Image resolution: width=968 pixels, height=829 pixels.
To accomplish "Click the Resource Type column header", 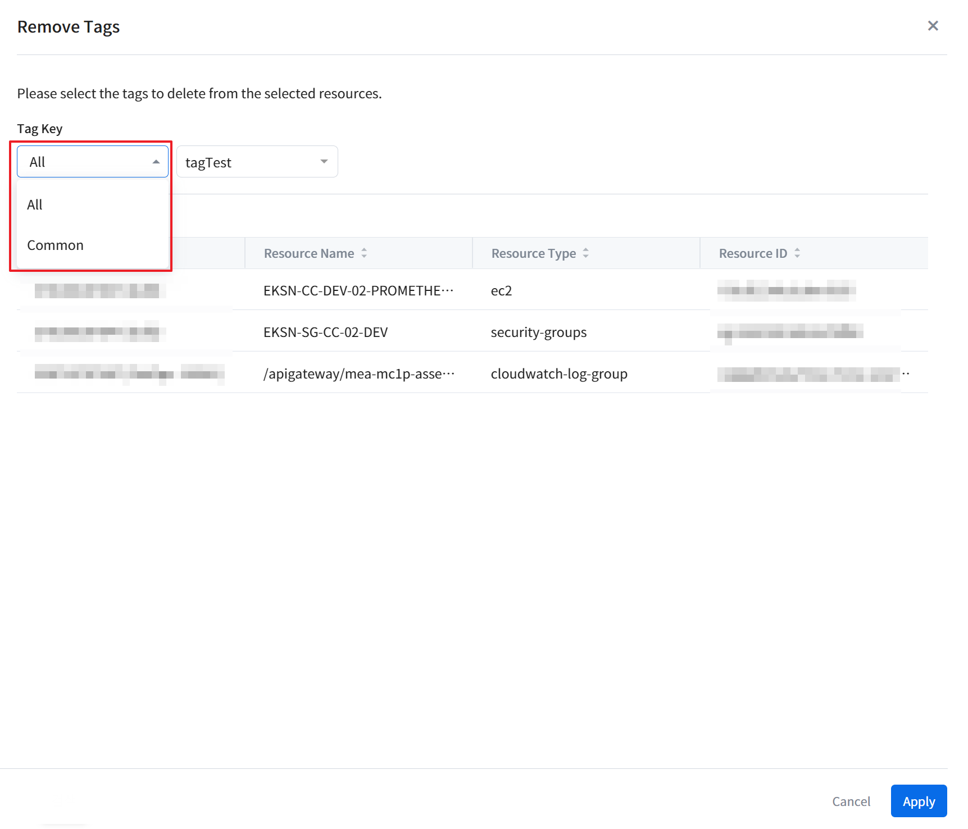I will 533,253.
